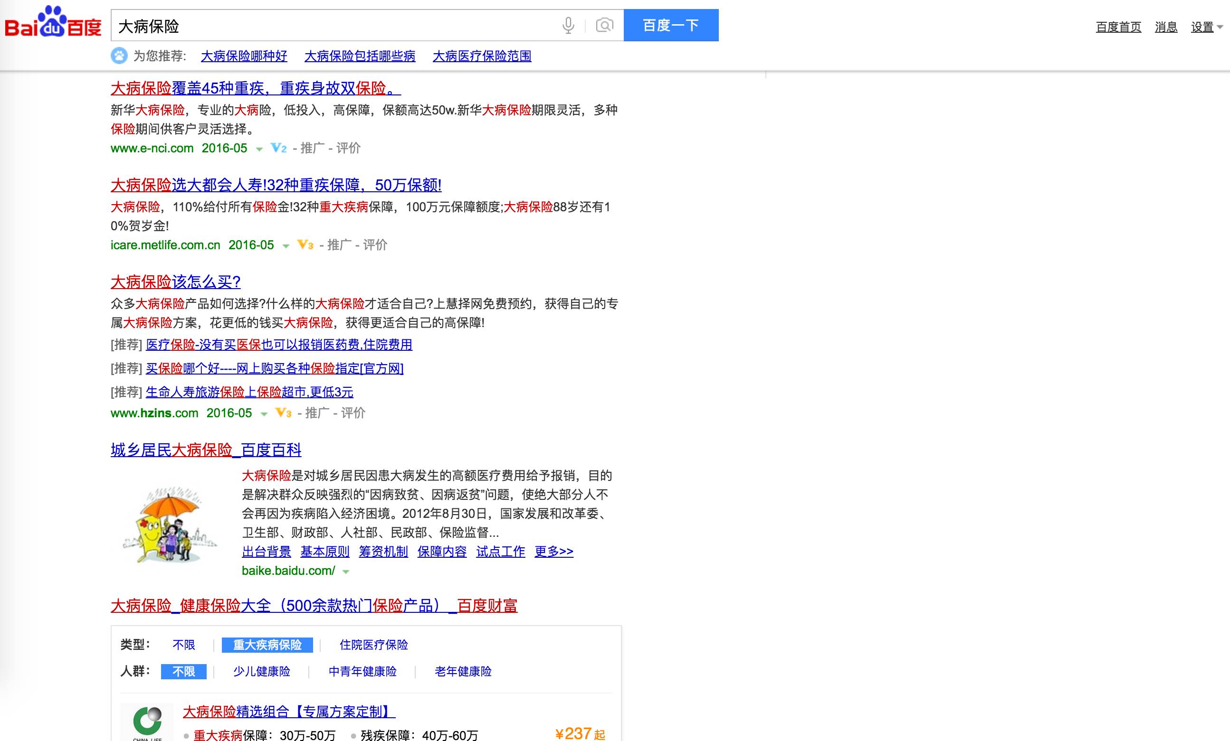
Task: Select type filter 重大疾病保险
Action: tap(267, 645)
